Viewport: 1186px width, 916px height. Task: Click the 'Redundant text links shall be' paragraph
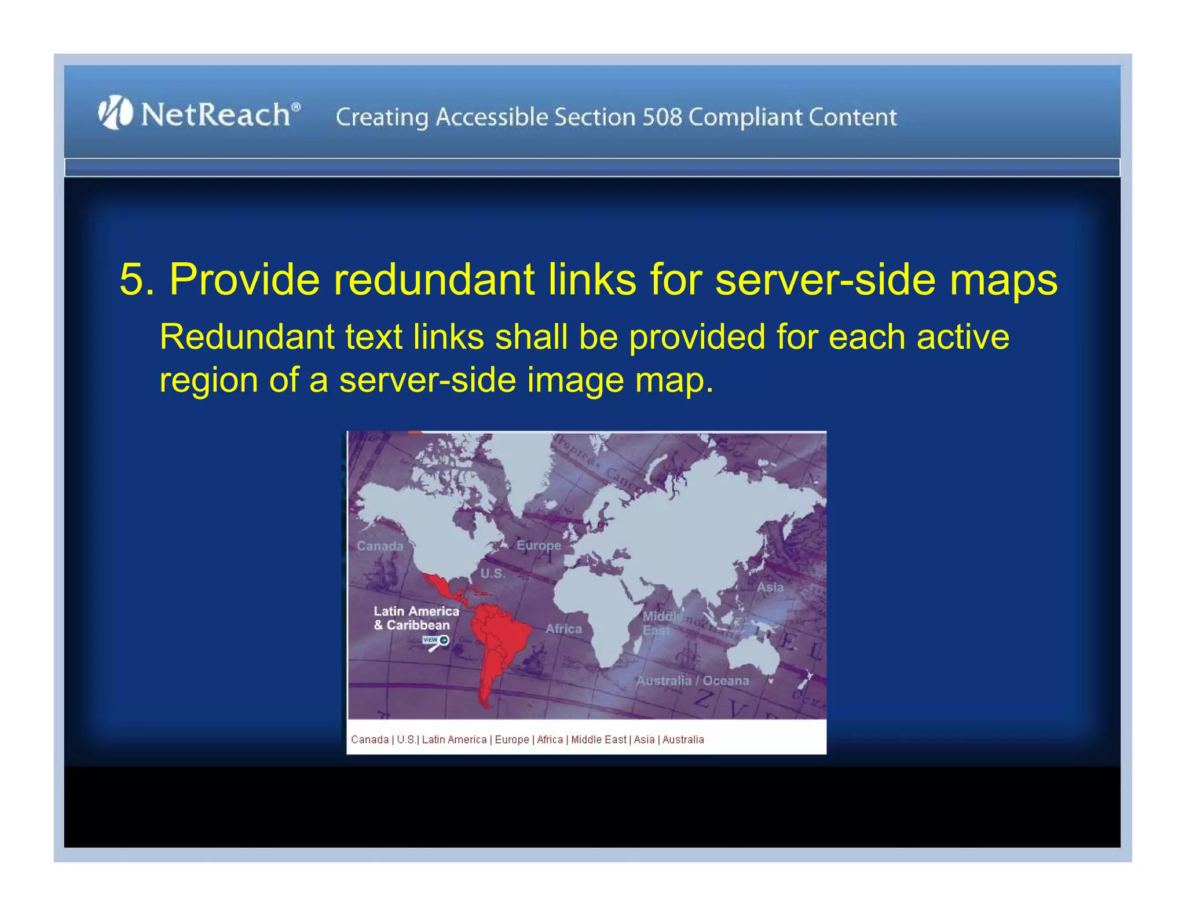[584, 358]
